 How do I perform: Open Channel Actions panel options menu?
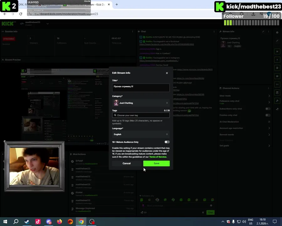coord(269,88)
